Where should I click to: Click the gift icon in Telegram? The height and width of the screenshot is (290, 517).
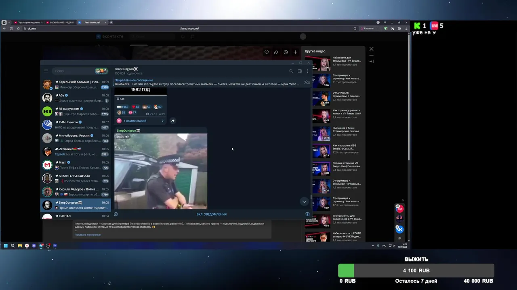307,214
